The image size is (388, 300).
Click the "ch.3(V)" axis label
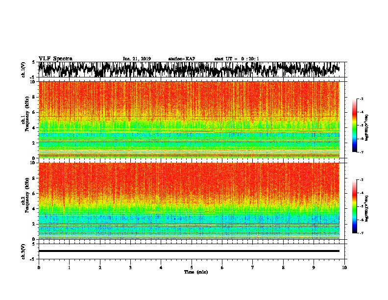click(24, 251)
